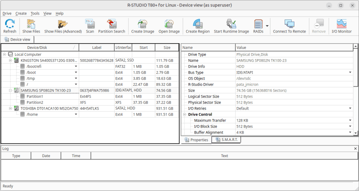Collapse the Drive Control section
The image size is (359, 191).
(x=184, y=114)
